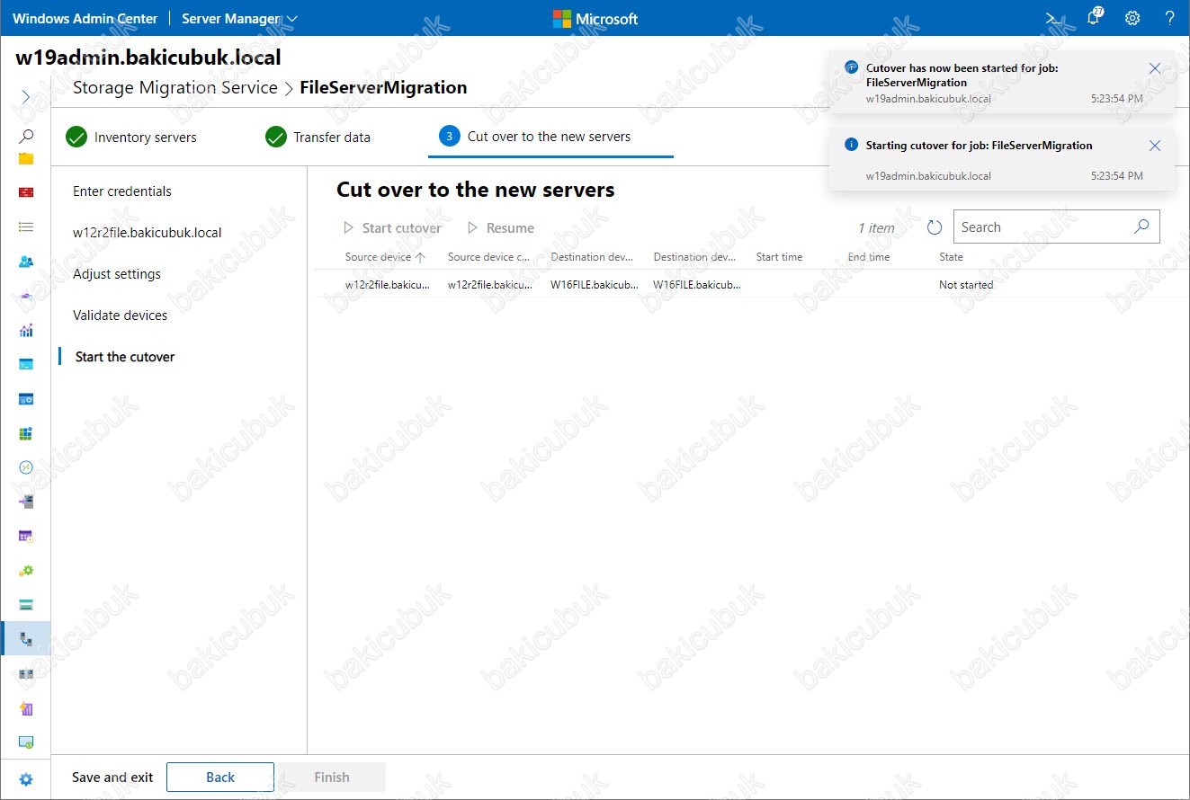Open the Updates sidebar icon

coord(25,742)
